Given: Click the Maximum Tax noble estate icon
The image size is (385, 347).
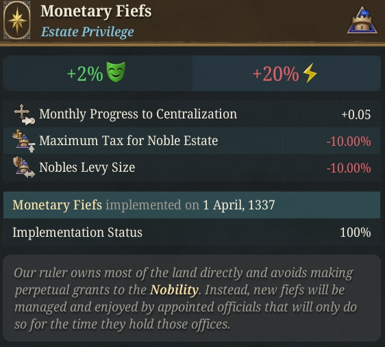Looking at the screenshot, I should click(x=24, y=141).
